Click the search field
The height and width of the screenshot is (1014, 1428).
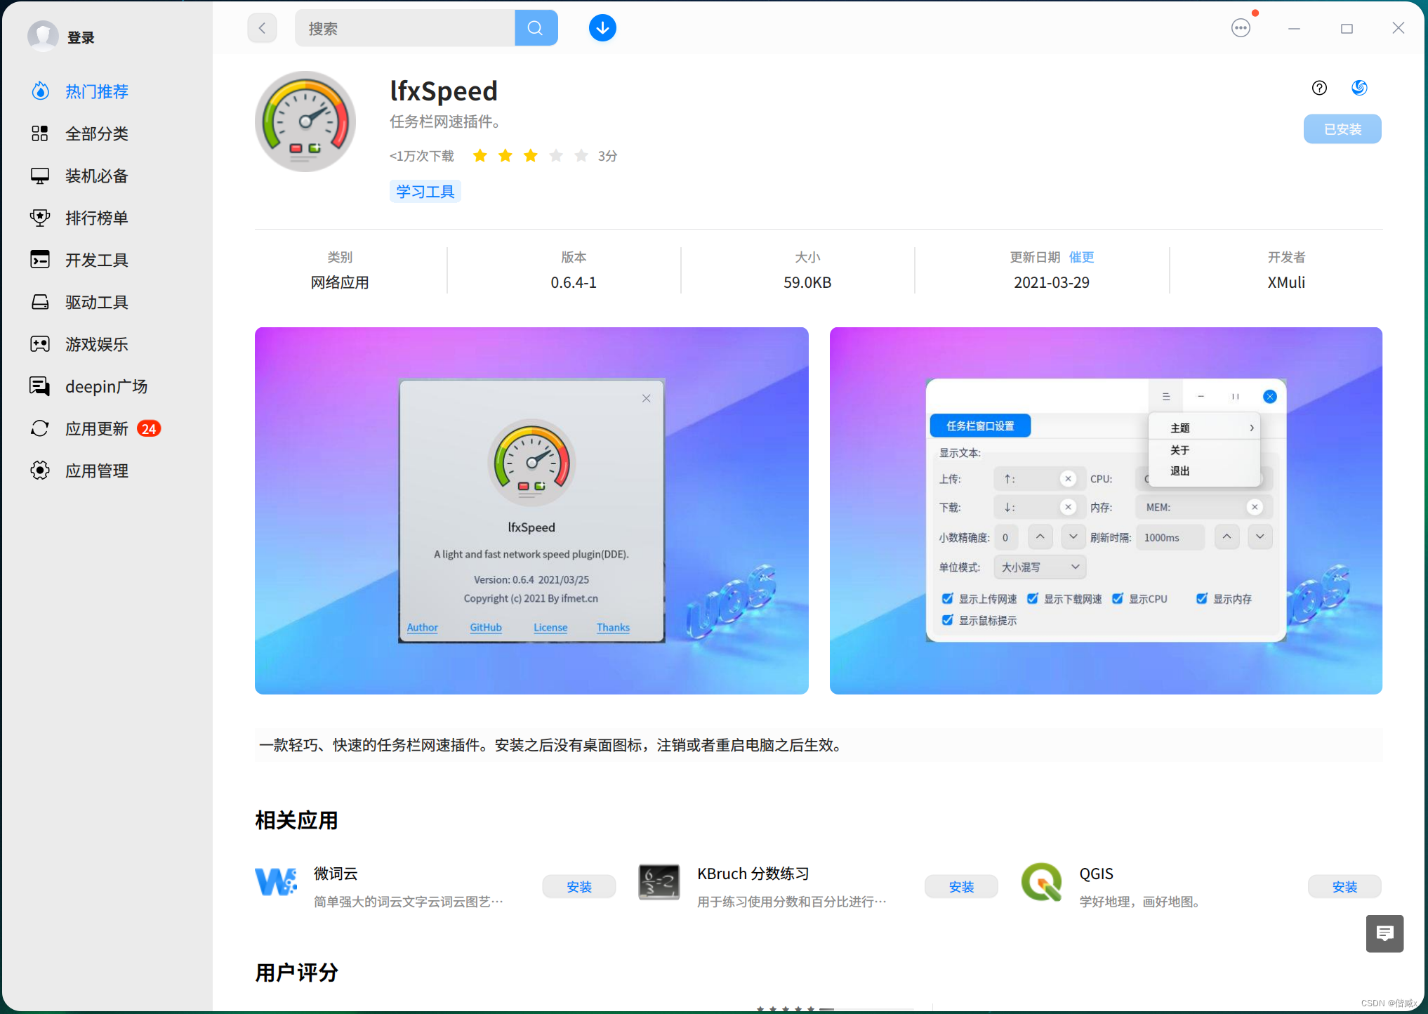404,28
